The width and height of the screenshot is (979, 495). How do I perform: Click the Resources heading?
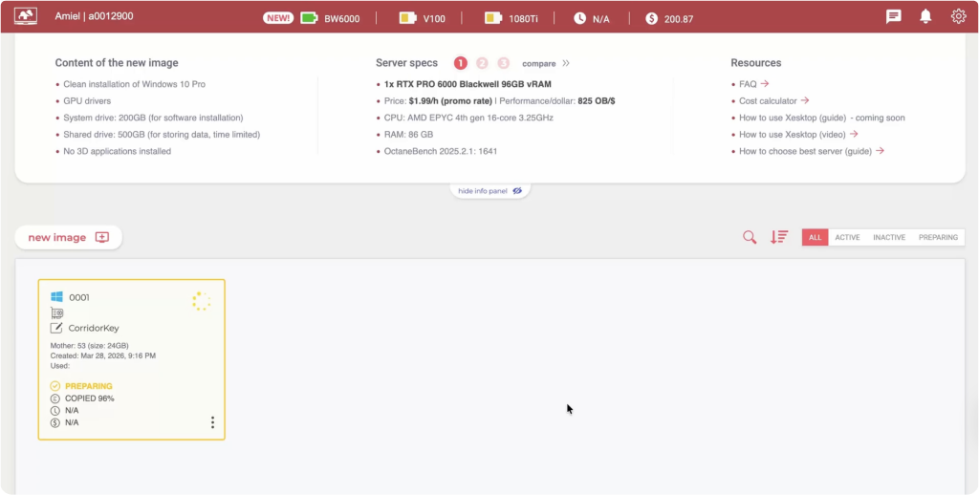[x=755, y=63]
